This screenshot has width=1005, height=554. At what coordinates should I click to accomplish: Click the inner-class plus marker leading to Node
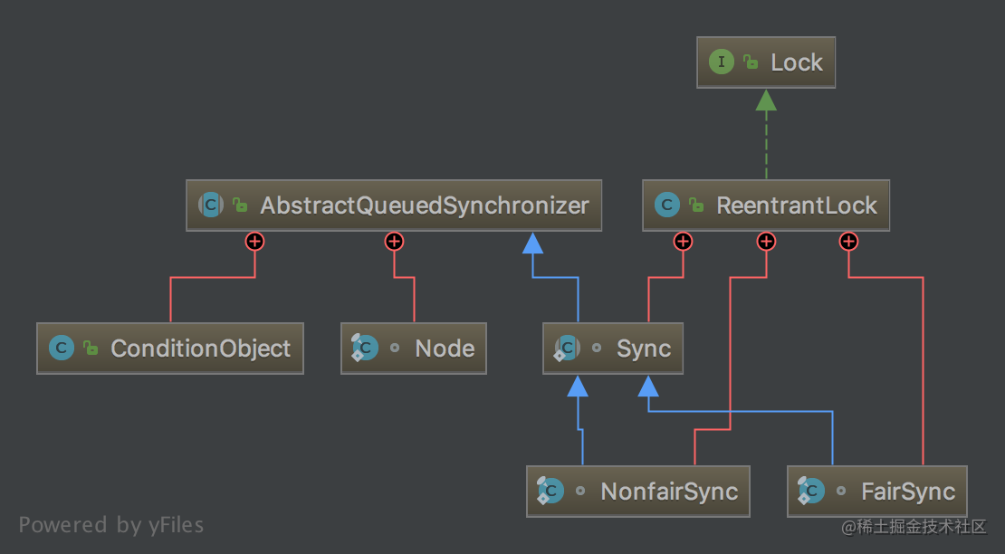pos(394,242)
